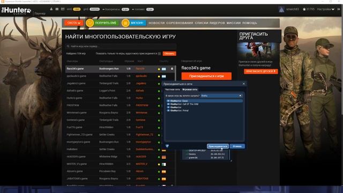Screen dimensions: 343x193
Task: Click the shield checkmark icon in network dialog
Action: (167, 146)
